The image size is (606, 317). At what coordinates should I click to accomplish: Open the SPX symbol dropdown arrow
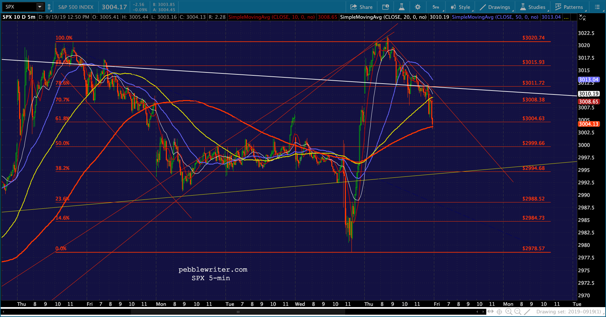point(40,7)
